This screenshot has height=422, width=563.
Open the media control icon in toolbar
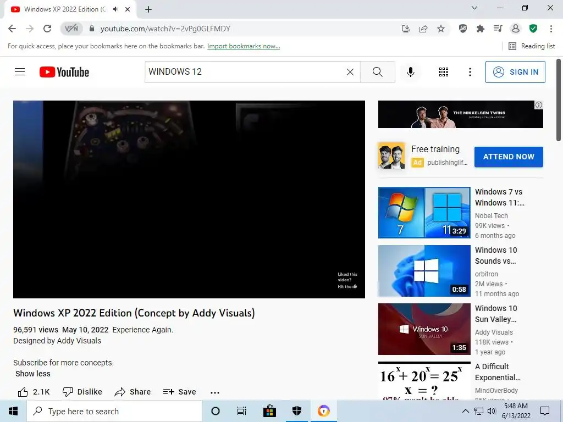(498, 29)
